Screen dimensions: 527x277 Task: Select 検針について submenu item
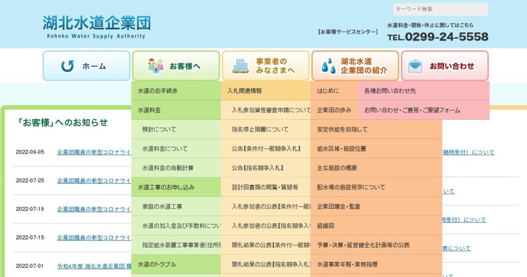176,130
